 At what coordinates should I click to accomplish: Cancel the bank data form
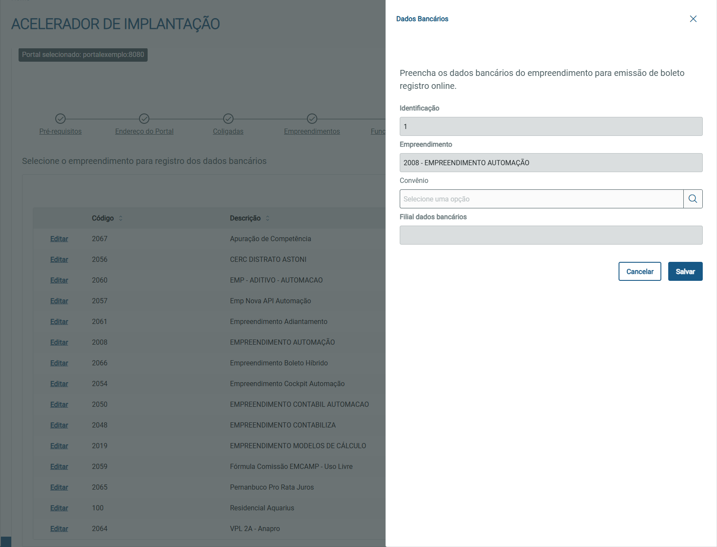[640, 271]
